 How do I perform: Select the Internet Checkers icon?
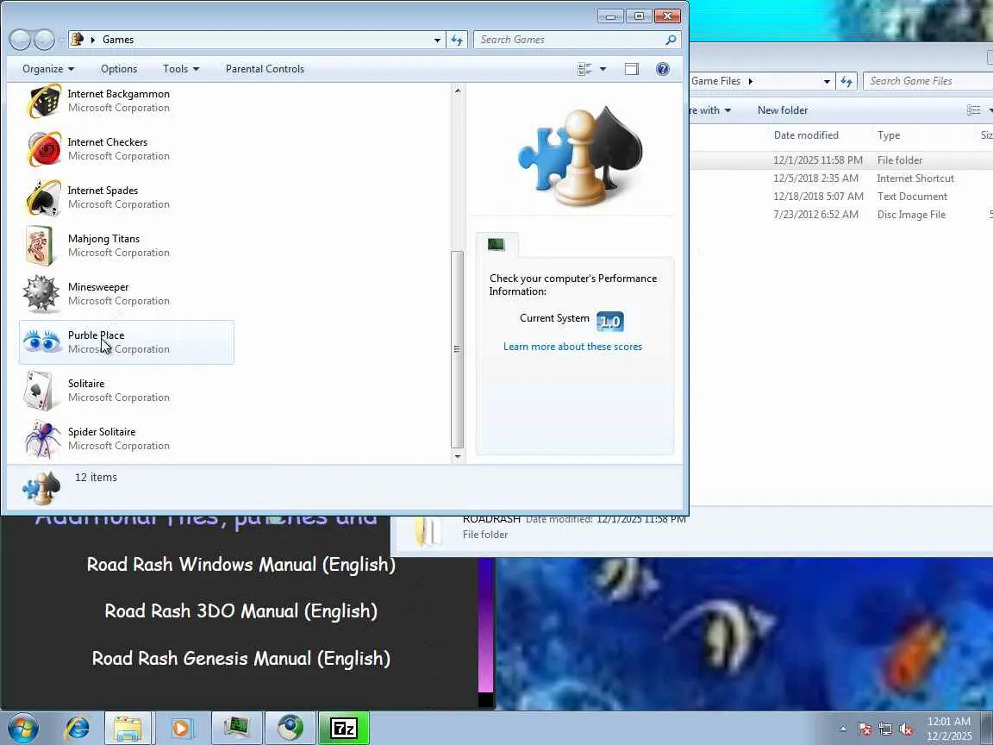coord(42,149)
